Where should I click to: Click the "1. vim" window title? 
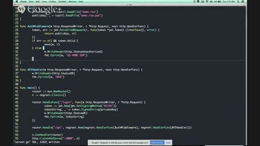(x=129, y=4)
